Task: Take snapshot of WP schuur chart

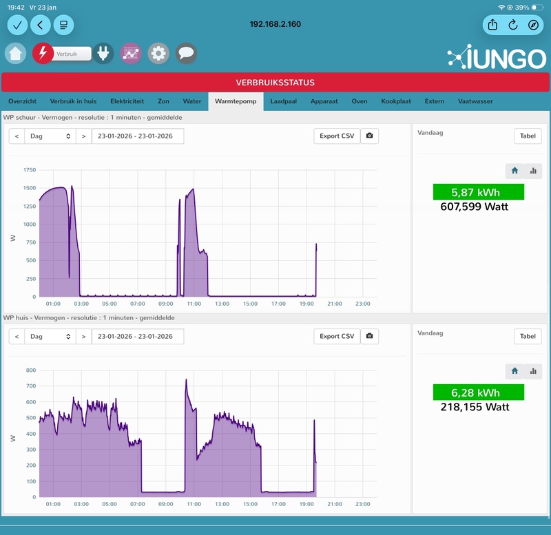Action: pyautogui.click(x=369, y=136)
